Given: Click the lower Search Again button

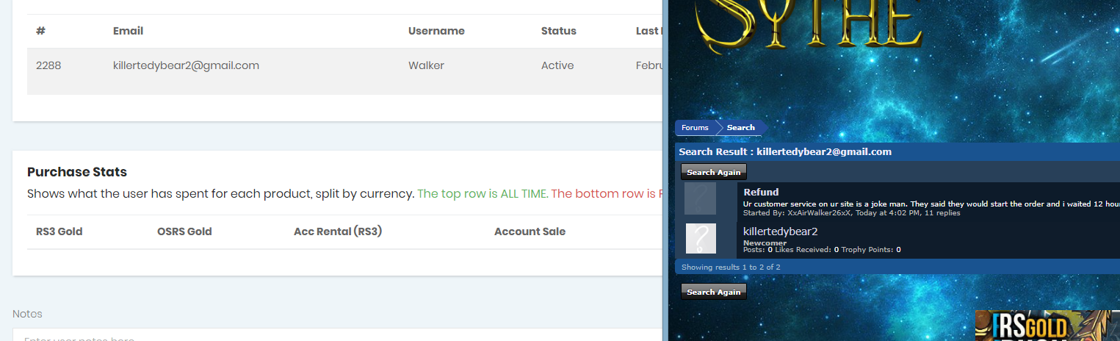Looking at the screenshot, I should point(714,292).
